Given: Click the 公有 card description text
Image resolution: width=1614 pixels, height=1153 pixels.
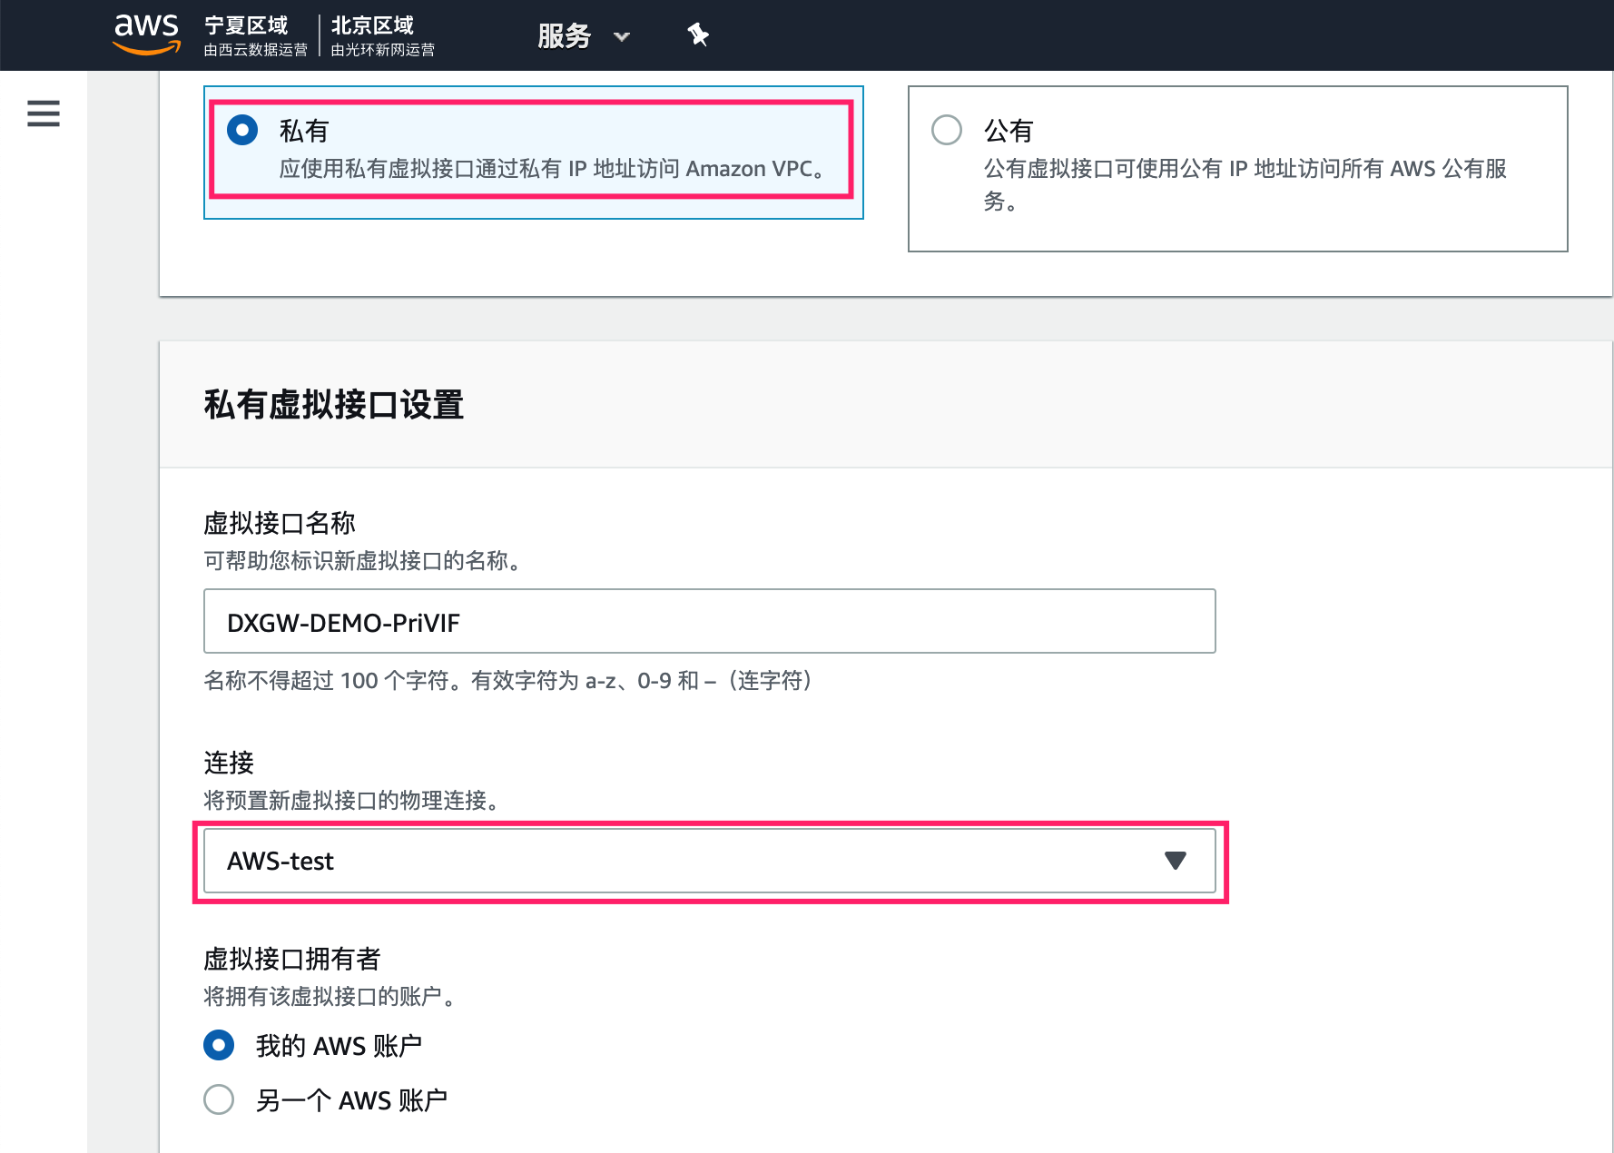Looking at the screenshot, I should coord(1245,184).
